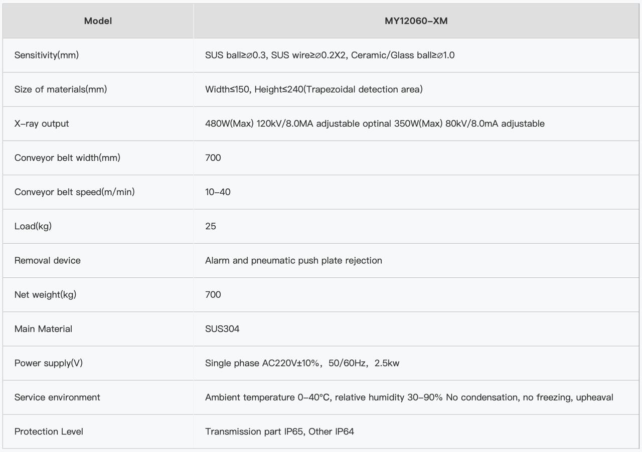642x452 pixels.
Task: Select the Power supply(V) row label
Action: (x=49, y=363)
